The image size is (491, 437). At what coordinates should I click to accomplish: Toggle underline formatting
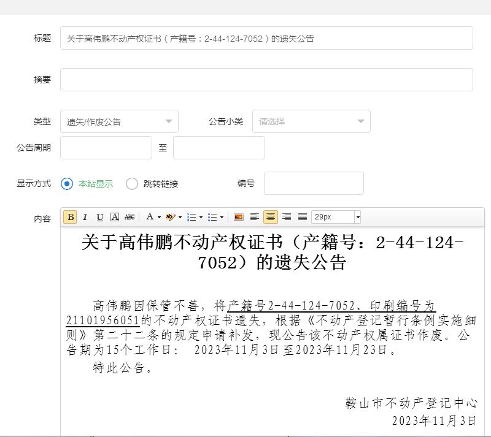(99, 217)
